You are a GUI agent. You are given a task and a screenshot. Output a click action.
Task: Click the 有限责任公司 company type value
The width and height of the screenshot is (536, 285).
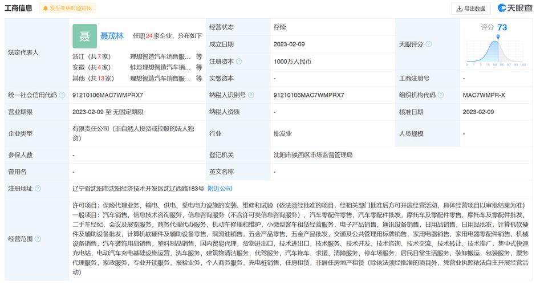click(133, 133)
